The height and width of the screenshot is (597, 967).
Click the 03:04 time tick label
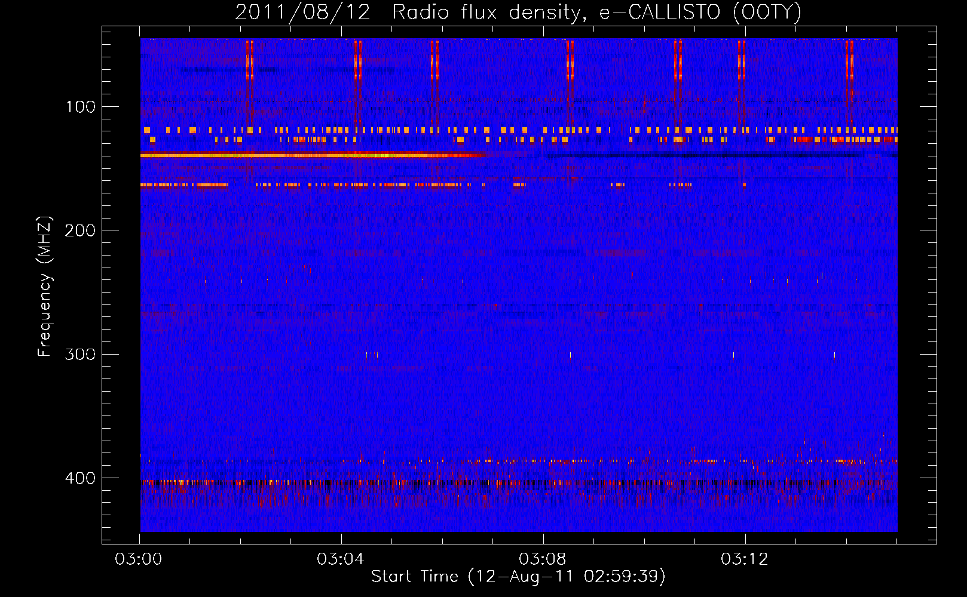click(341, 559)
